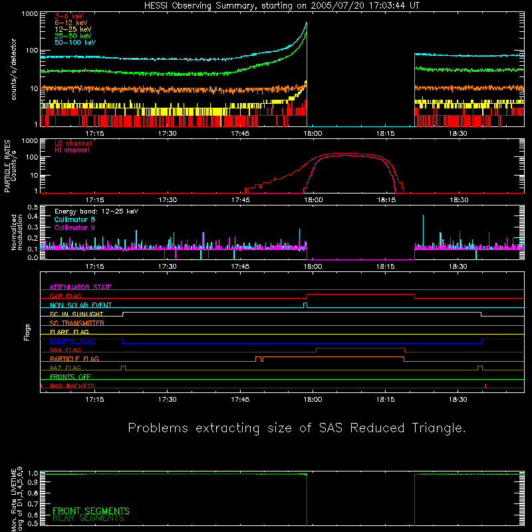The width and height of the screenshot is (532, 532).
Task: Select the green 25-50 keV legend label
Action: pyautogui.click(x=73, y=36)
